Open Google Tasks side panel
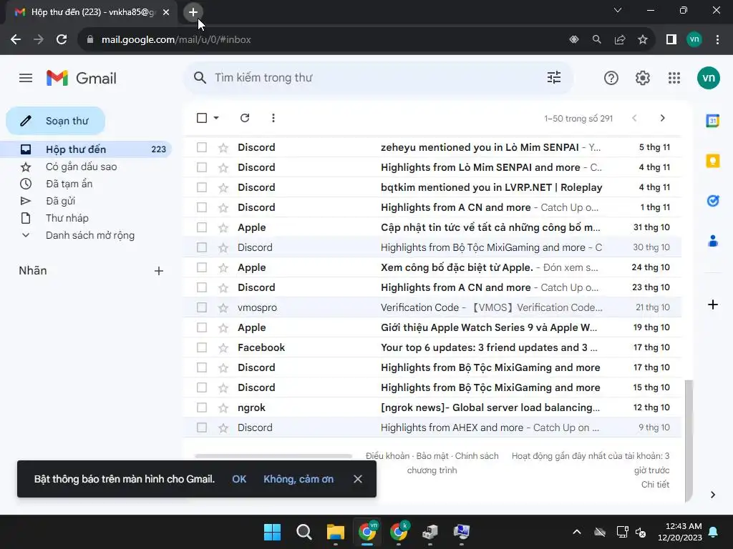This screenshot has height=549, width=733. coord(712,201)
